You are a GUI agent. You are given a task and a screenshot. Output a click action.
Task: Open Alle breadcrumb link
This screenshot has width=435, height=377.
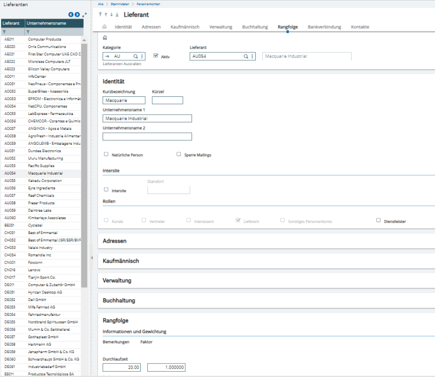(x=100, y=4)
